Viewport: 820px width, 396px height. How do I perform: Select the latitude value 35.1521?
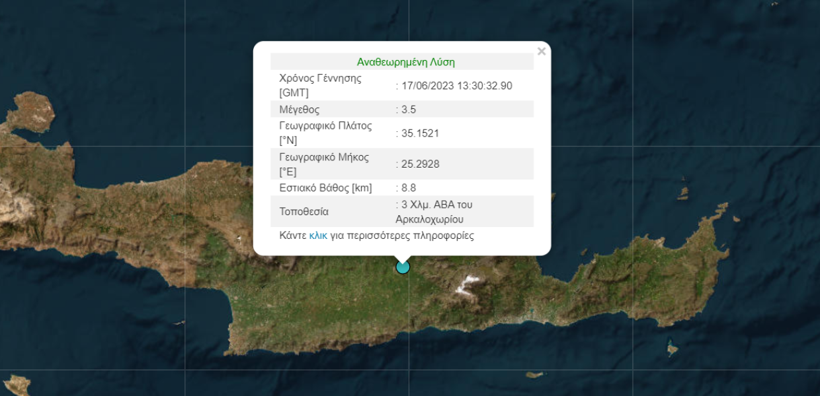pos(420,133)
